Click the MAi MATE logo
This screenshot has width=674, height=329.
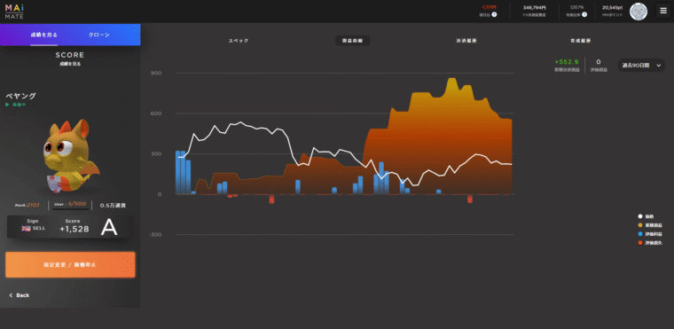pyautogui.click(x=14, y=12)
